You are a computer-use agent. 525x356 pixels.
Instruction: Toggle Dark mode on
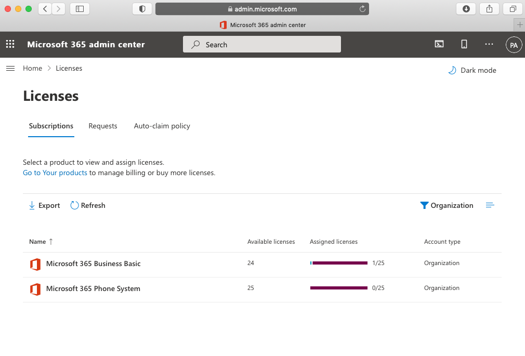[x=472, y=70]
